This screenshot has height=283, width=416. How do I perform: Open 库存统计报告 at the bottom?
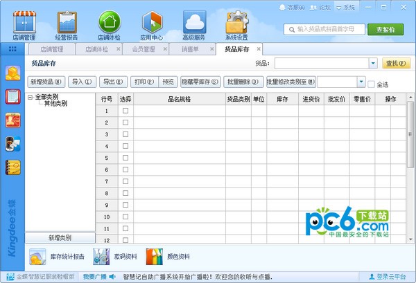pyautogui.click(x=58, y=257)
